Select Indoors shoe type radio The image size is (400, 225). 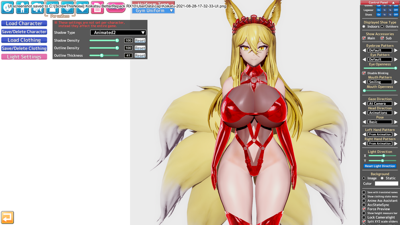point(364,27)
